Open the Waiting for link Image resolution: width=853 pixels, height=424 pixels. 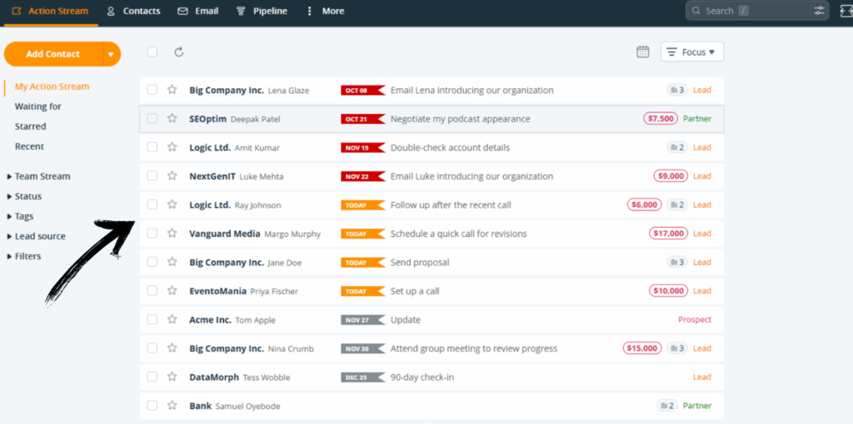tap(37, 106)
